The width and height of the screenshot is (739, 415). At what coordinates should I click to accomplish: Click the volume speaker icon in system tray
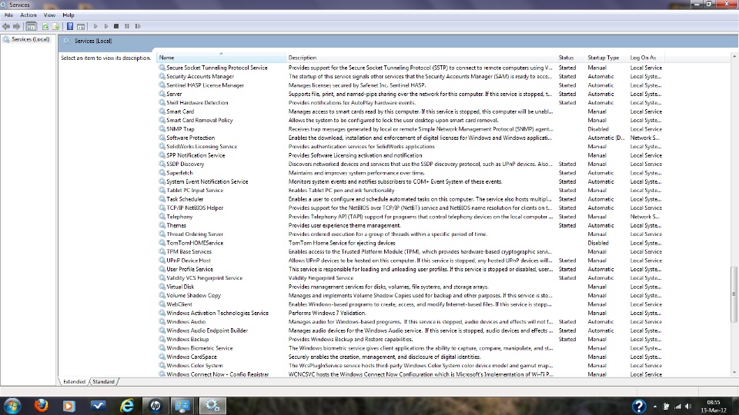coord(688,407)
